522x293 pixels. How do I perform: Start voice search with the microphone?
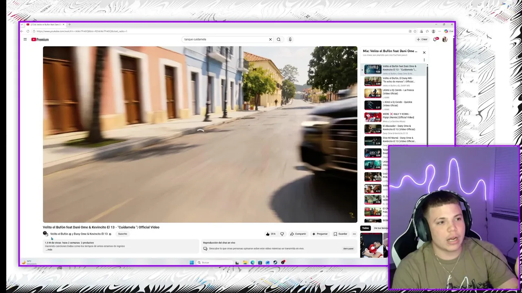click(x=290, y=39)
